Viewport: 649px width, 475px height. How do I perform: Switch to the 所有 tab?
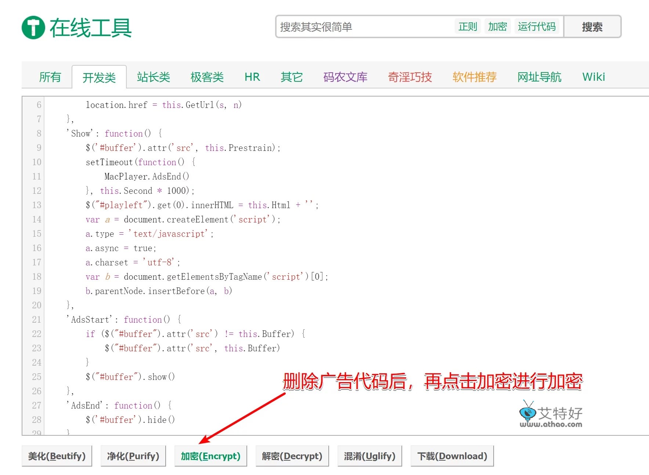click(x=50, y=77)
